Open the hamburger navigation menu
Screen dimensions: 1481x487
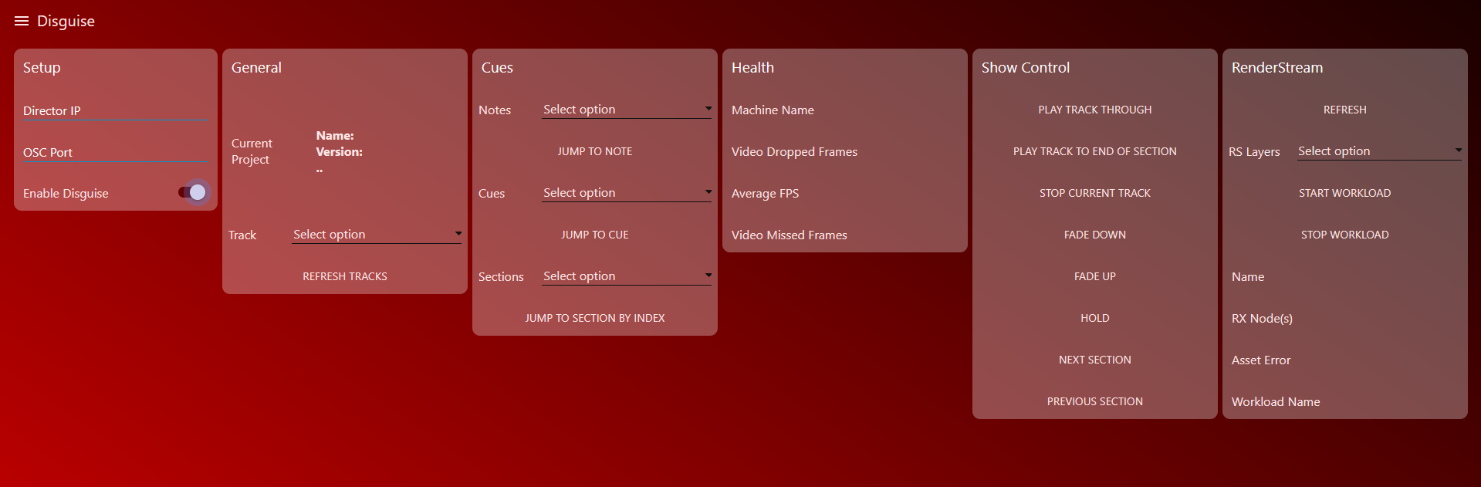(22, 21)
